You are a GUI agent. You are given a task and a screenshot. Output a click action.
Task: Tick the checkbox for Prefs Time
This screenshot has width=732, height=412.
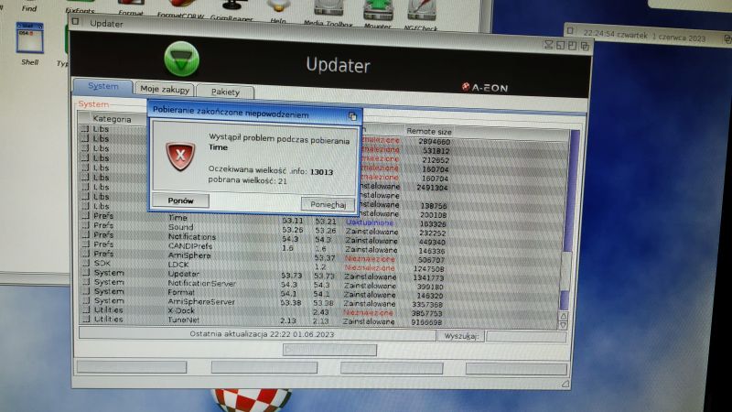[85, 216]
